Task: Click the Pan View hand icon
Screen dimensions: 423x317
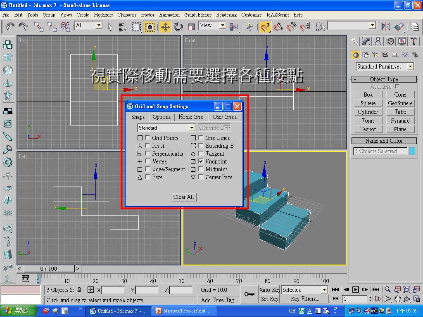Action: click(397, 299)
